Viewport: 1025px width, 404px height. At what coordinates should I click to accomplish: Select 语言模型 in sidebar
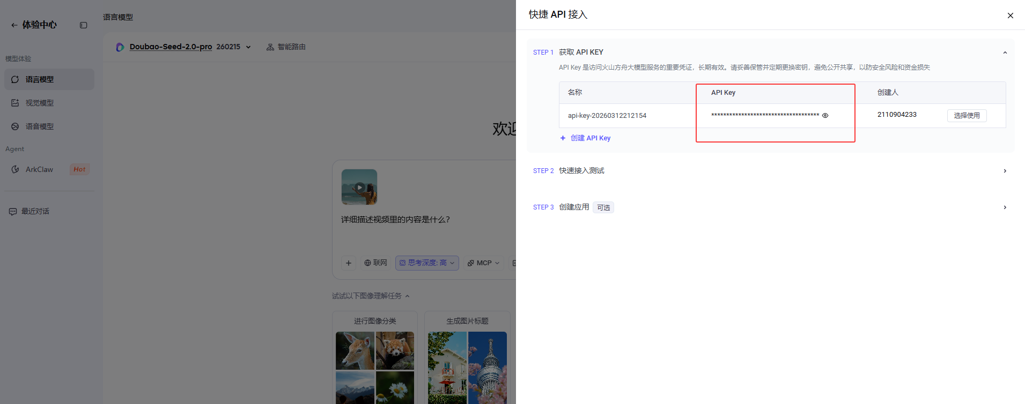(40, 79)
